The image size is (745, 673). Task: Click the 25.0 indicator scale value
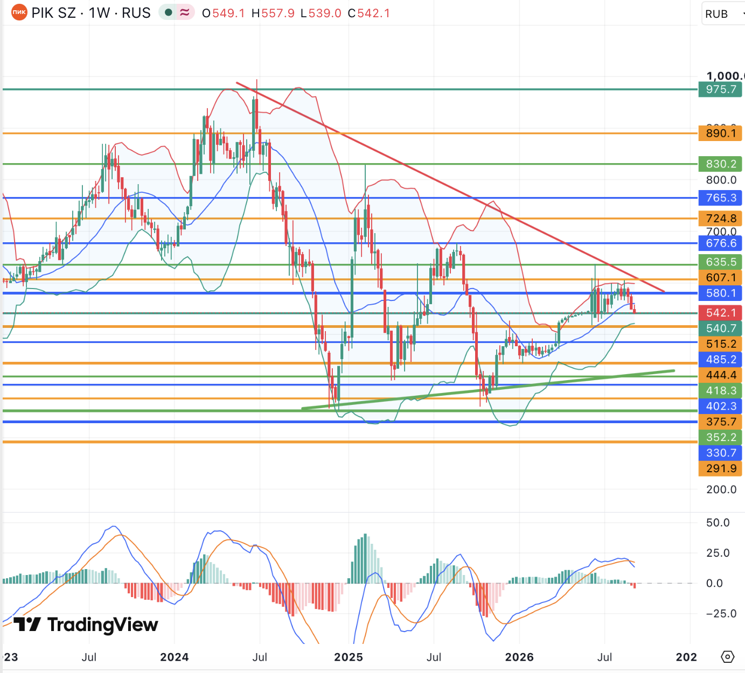click(x=718, y=553)
